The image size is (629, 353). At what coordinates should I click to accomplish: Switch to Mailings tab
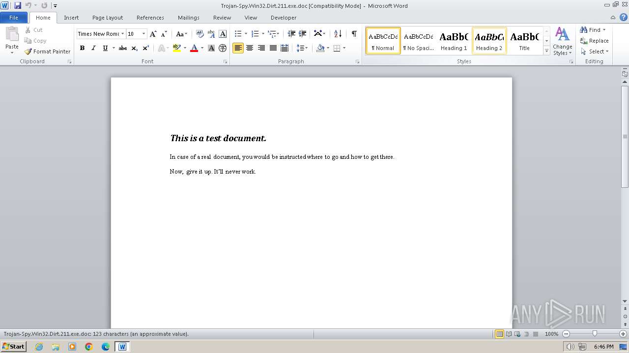pos(189,18)
